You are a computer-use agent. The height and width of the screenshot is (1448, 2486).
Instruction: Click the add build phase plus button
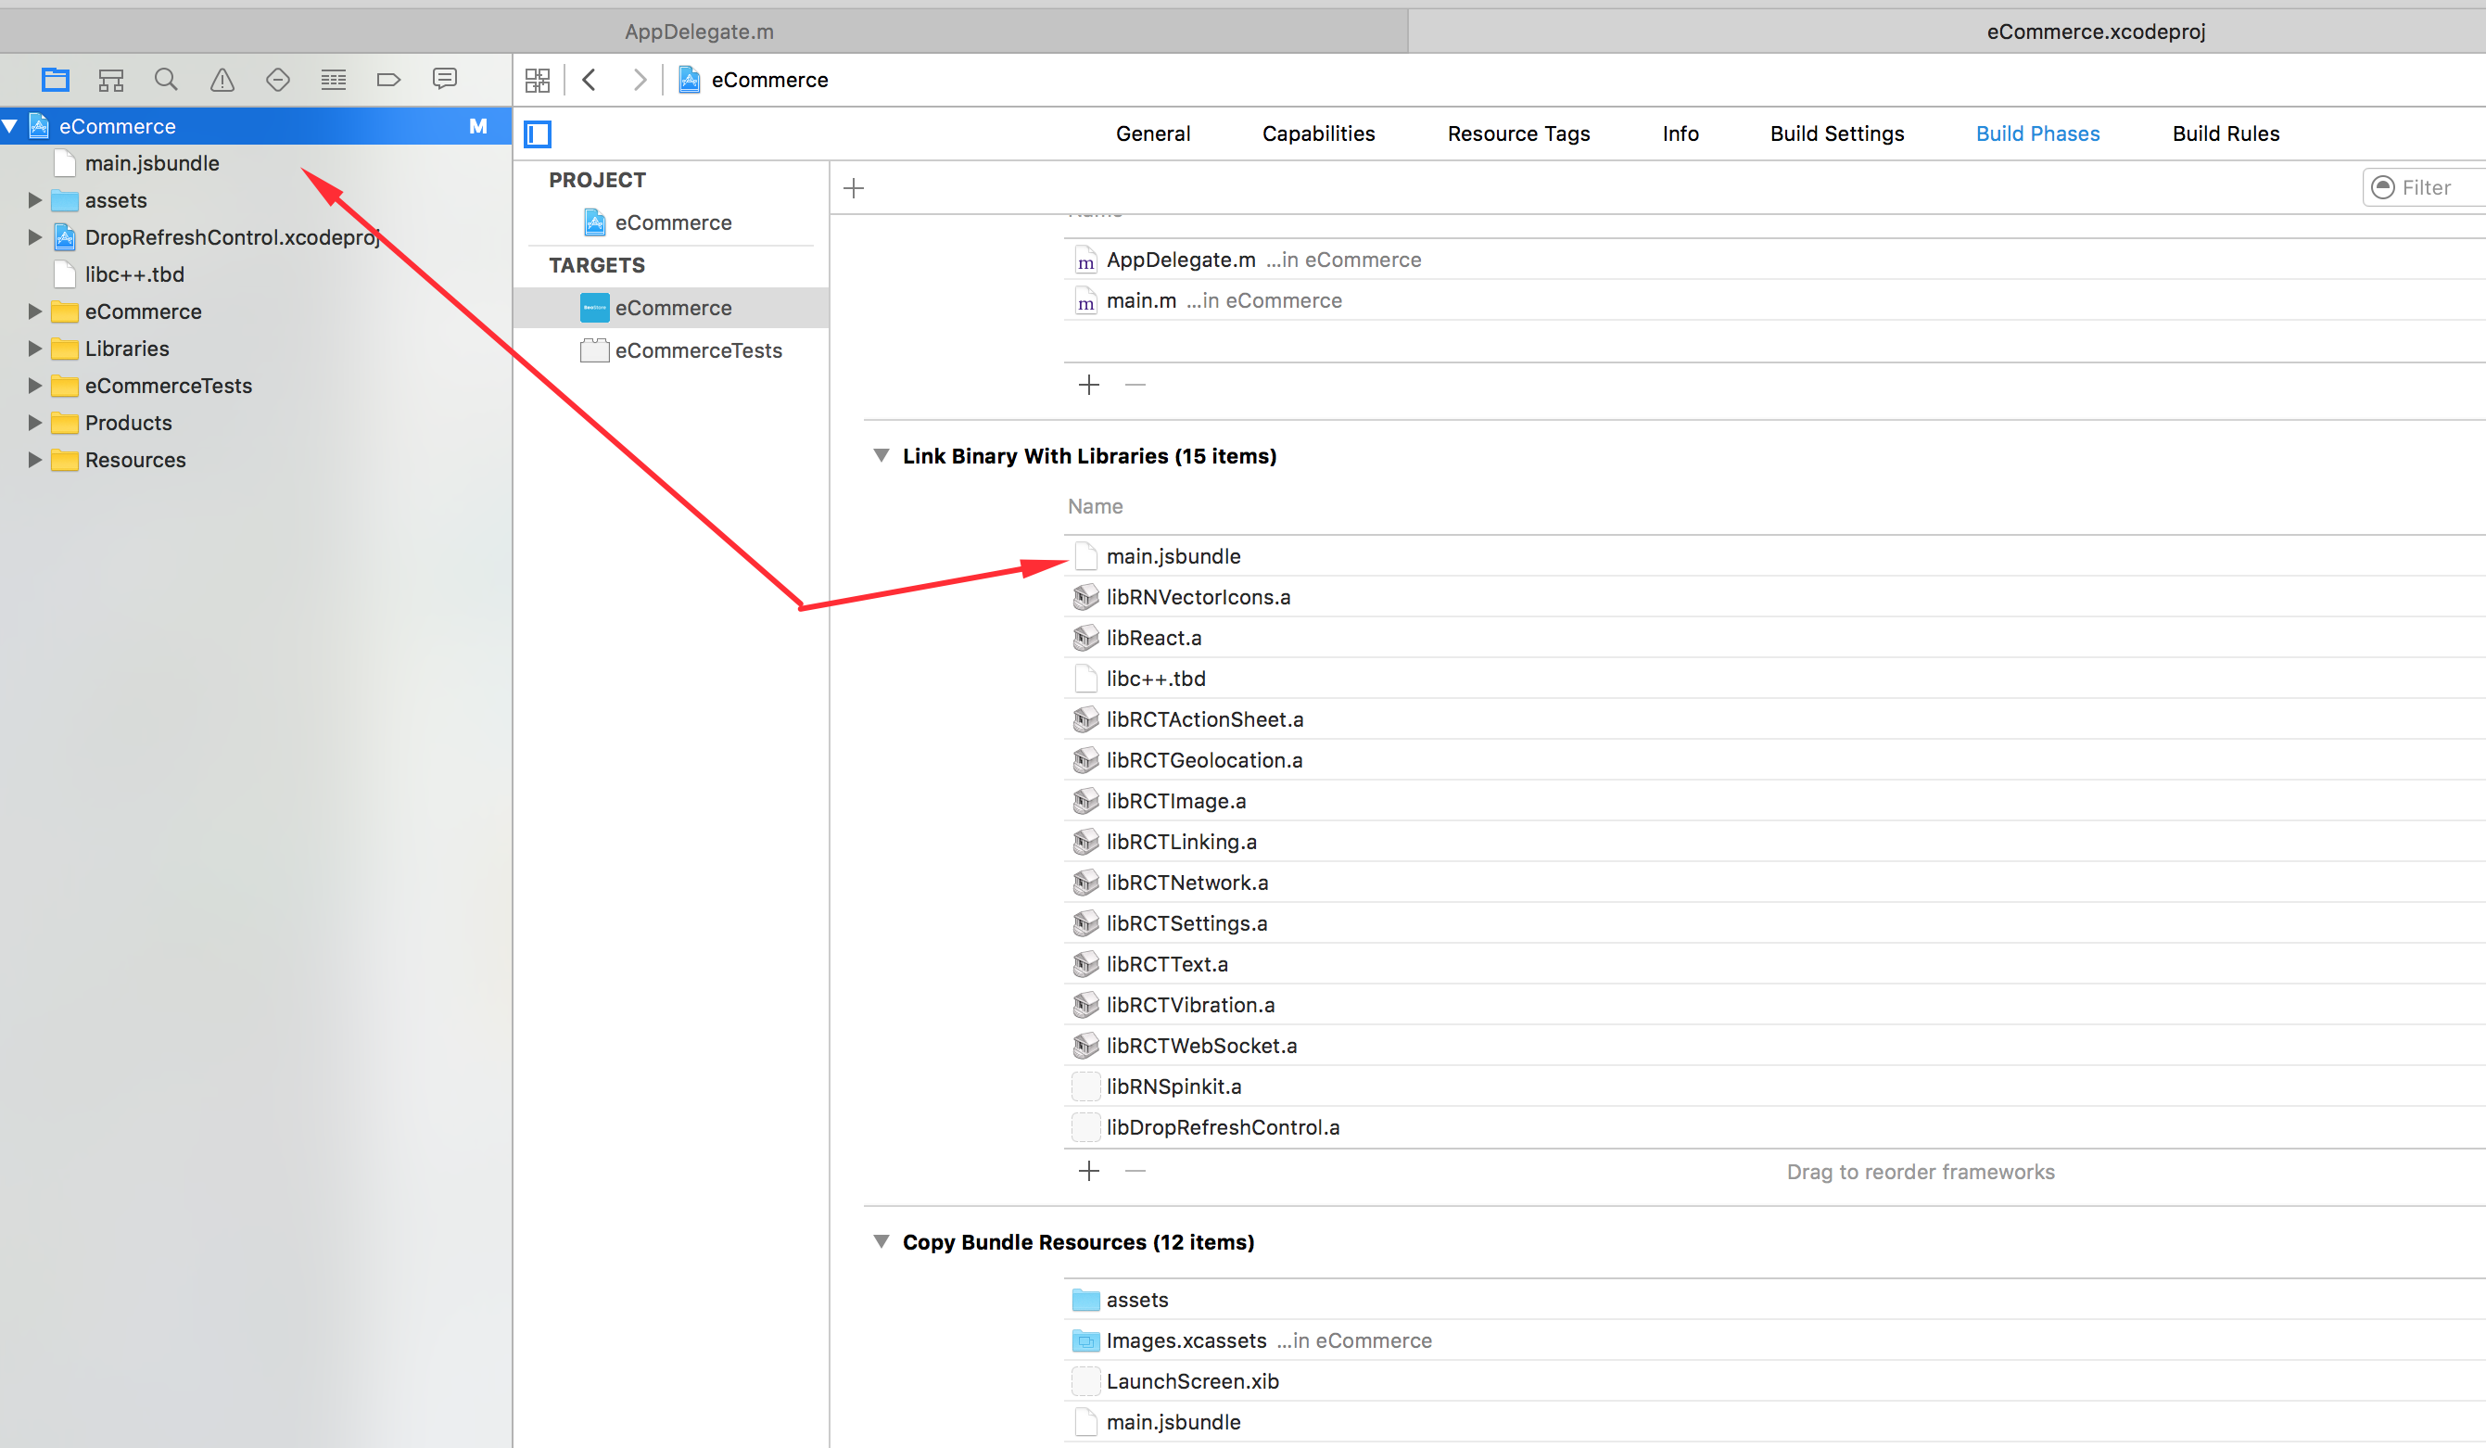click(x=855, y=187)
